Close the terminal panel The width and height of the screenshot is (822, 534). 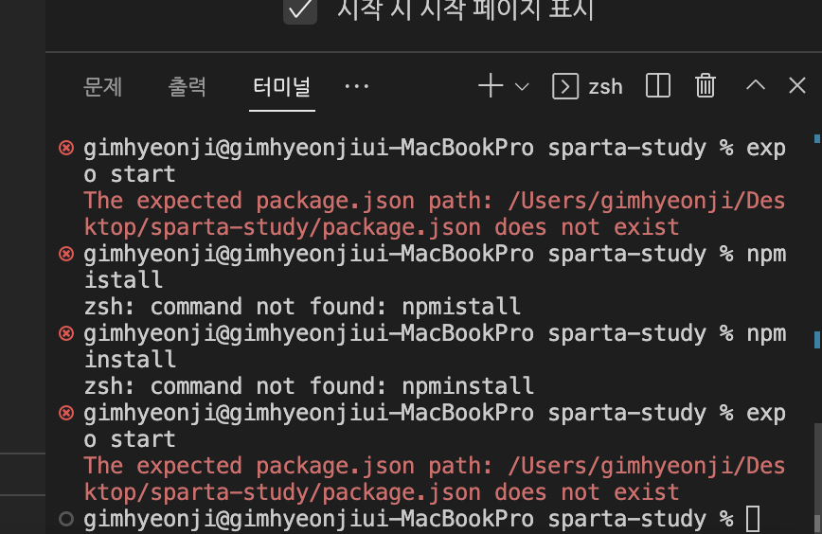click(796, 85)
